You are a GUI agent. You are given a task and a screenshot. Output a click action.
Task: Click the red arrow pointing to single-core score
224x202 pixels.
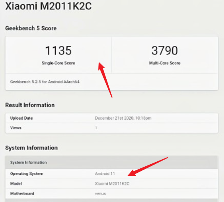[105, 80]
